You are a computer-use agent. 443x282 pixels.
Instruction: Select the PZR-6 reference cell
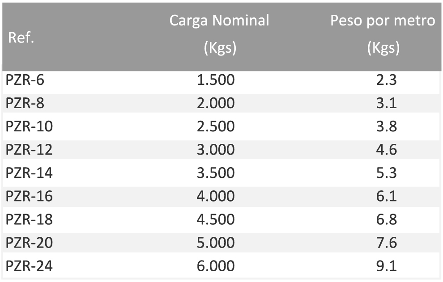[25, 80]
